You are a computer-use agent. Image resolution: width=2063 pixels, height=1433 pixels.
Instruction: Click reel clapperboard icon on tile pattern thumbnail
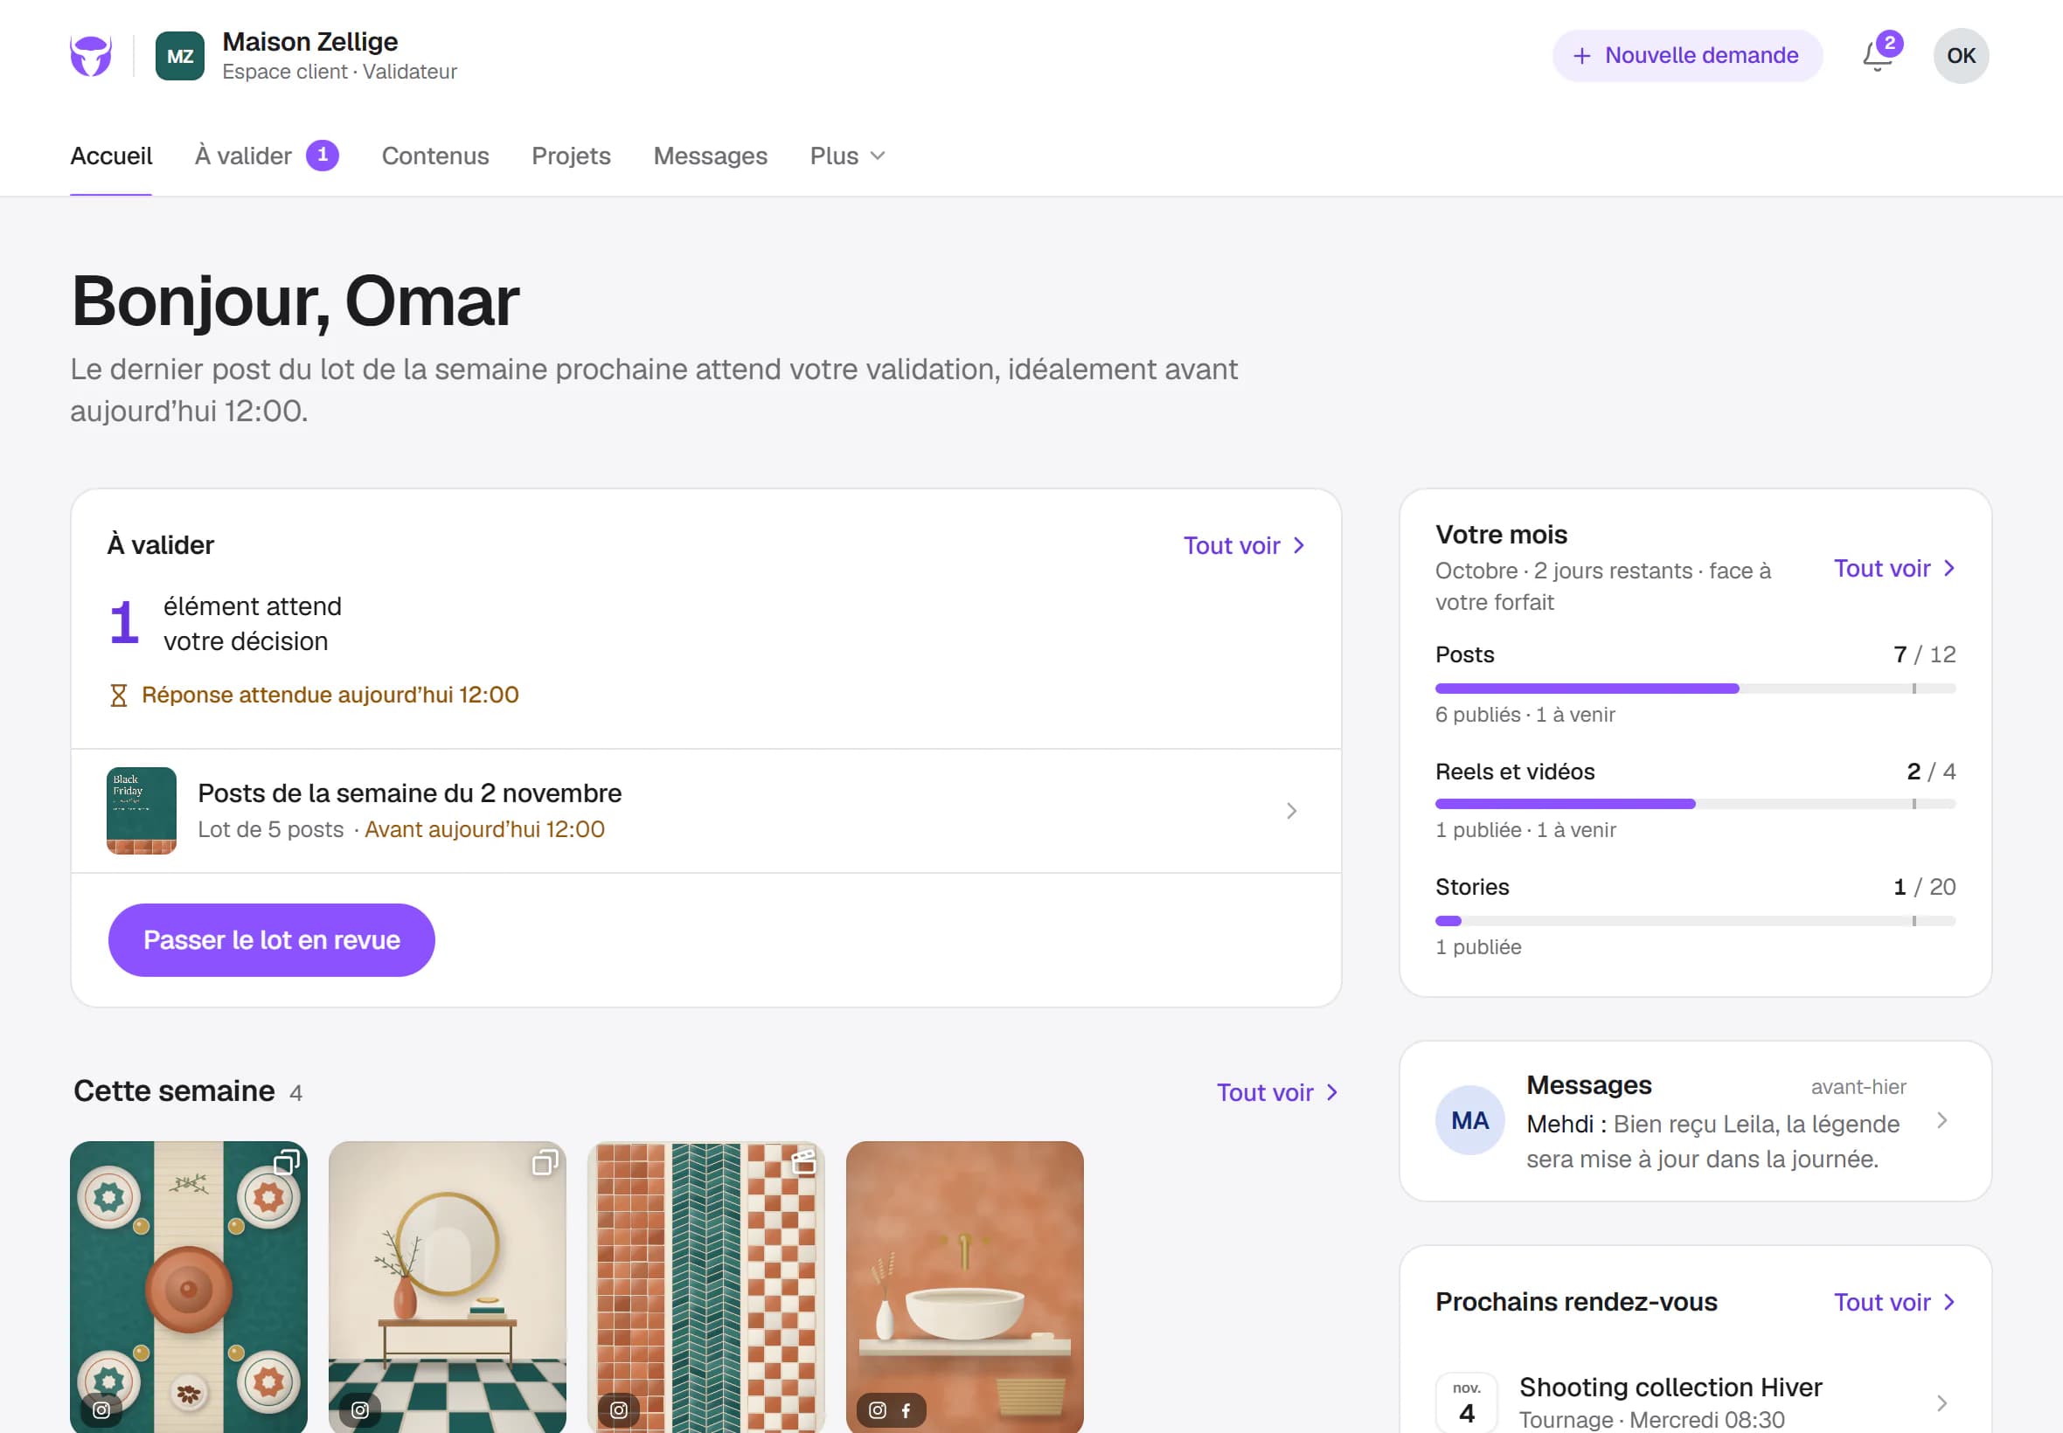click(803, 1162)
